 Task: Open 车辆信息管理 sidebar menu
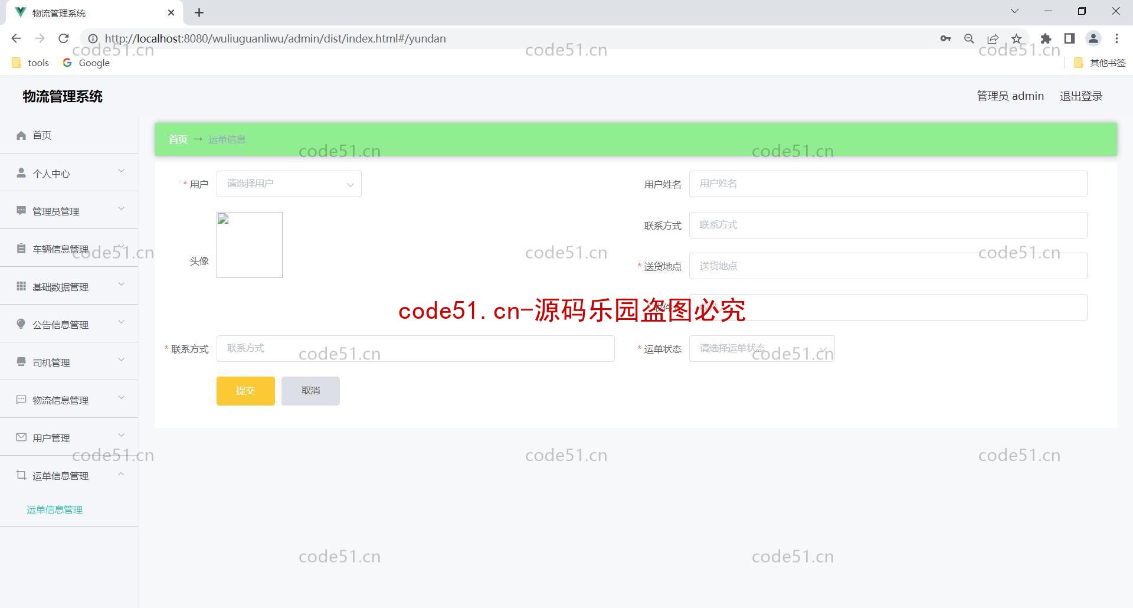click(x=69, y=249)
